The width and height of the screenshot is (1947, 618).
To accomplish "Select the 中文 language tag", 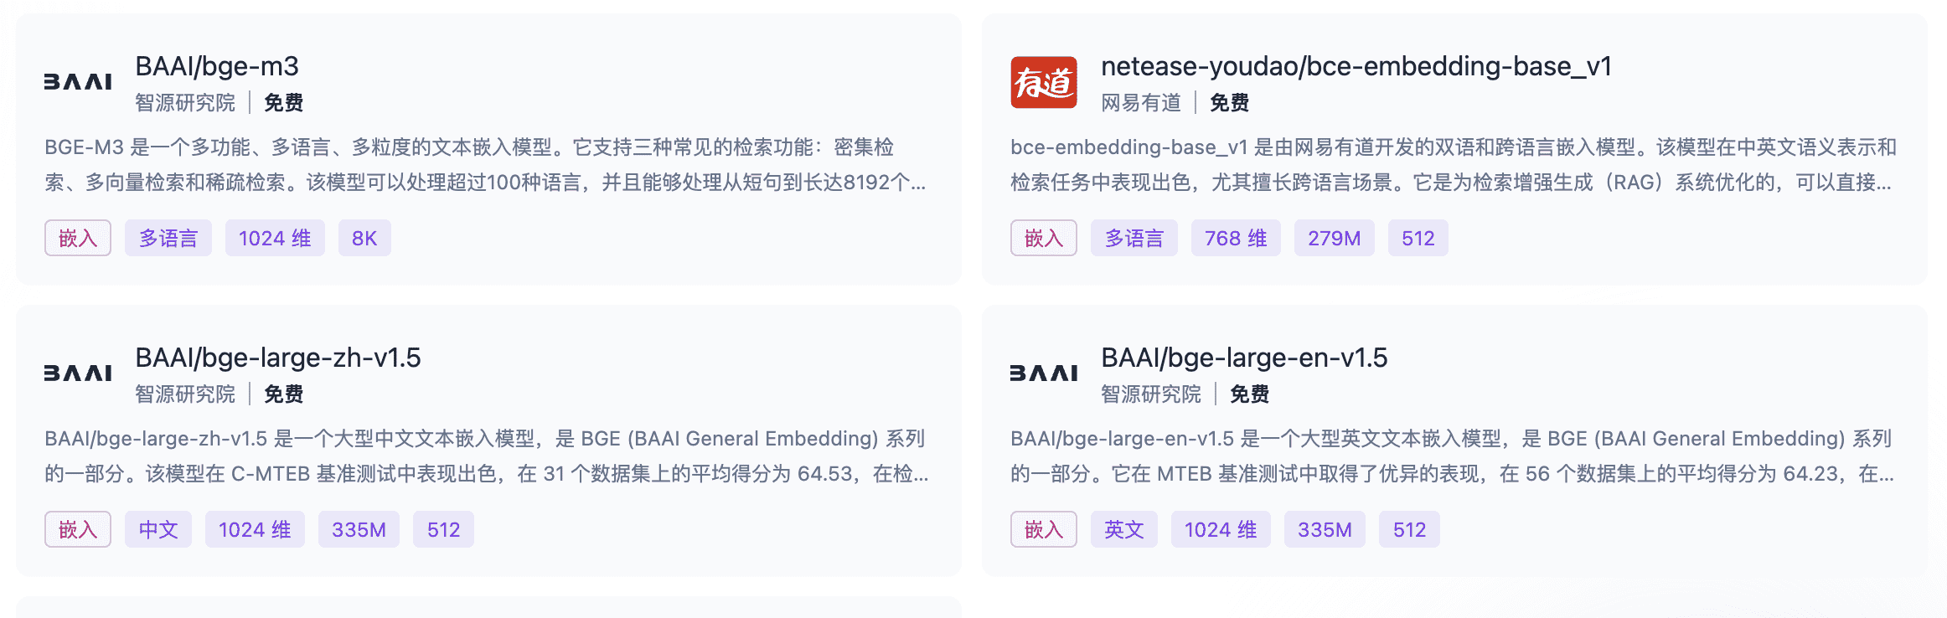I will [158, 530].
